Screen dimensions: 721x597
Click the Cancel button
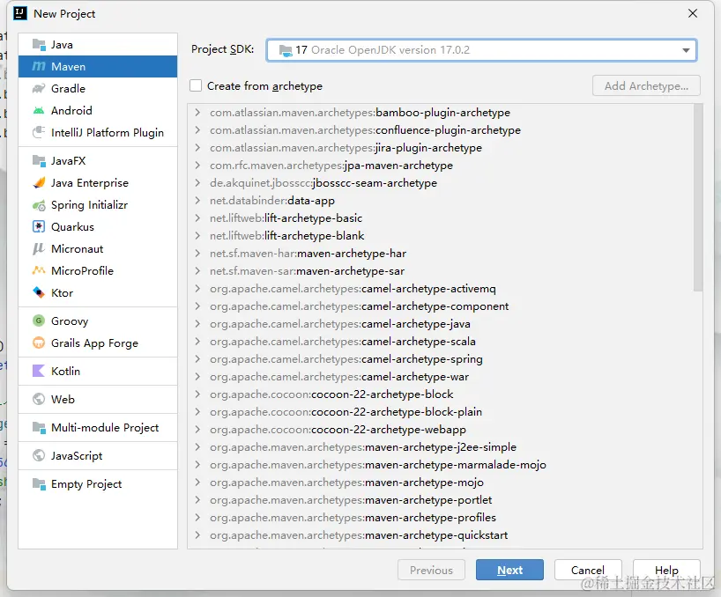588,570
